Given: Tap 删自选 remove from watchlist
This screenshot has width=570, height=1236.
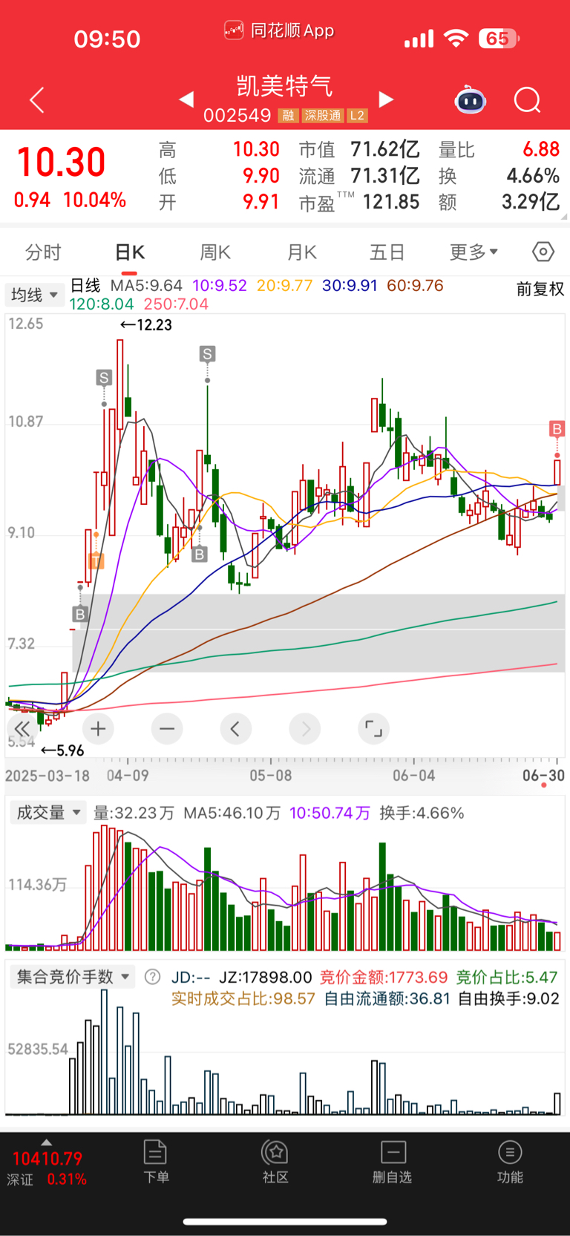Looking at the screenshot, I should coord(392,1162).
